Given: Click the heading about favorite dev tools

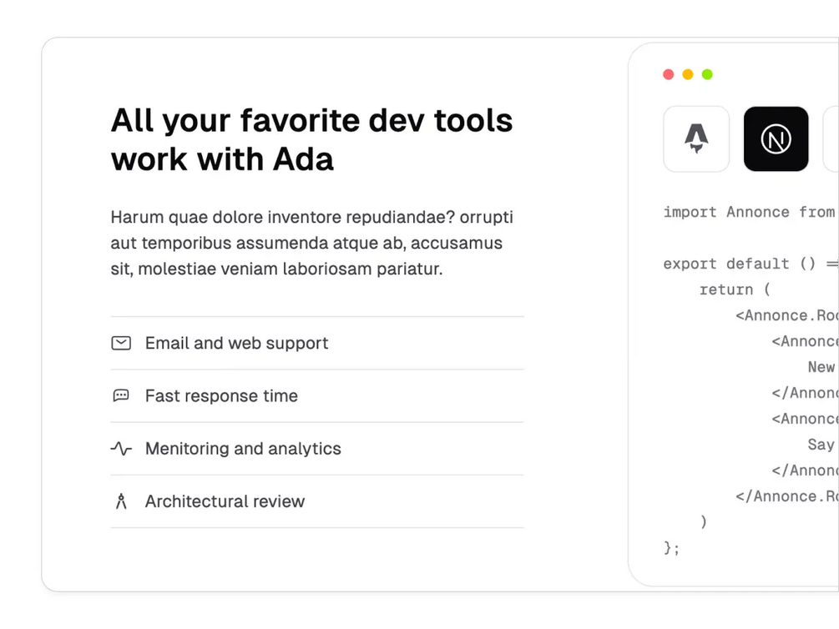Looking at the screenshot, I should (311, 139).
